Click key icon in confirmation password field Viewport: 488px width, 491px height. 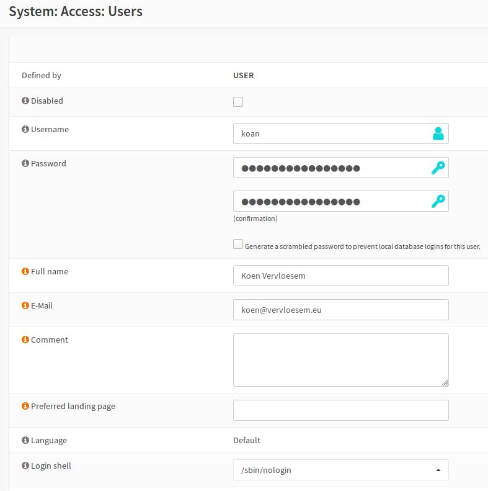click(438, 201)
